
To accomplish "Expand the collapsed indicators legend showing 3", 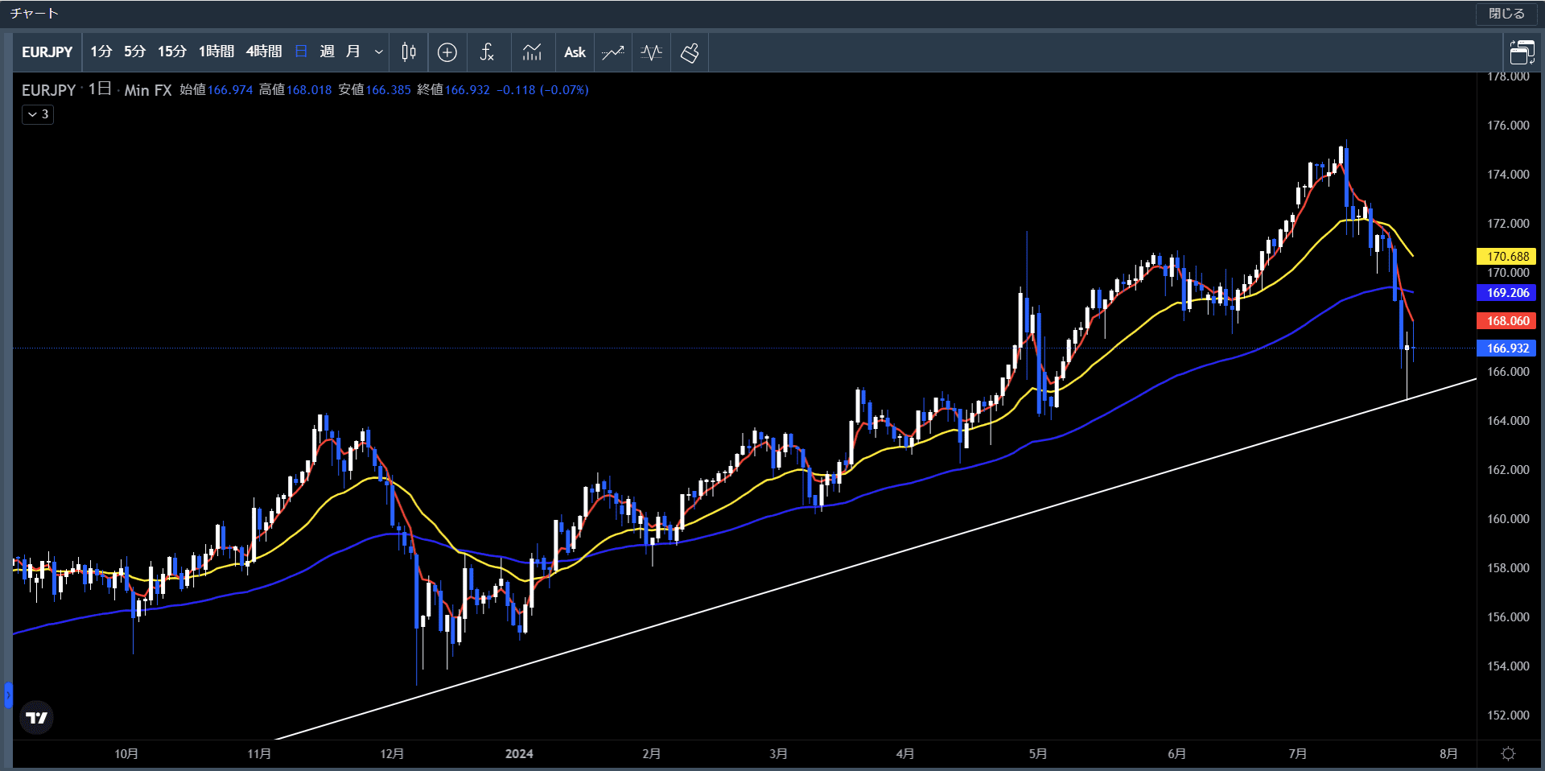I will point(38,114).
